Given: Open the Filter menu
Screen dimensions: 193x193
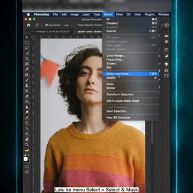Looking at the screenshot, I should (x=119, y=14).
